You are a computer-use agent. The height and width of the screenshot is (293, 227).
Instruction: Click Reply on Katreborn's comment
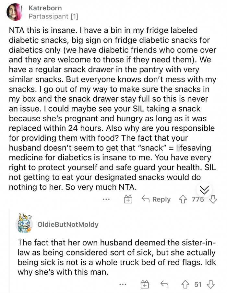(x=162, y=200)
